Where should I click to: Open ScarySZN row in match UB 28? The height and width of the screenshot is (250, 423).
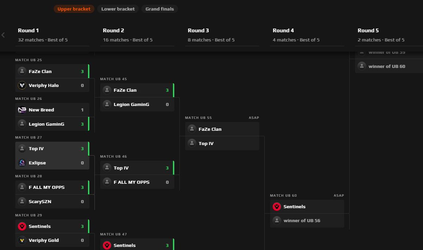click(52, 202)
